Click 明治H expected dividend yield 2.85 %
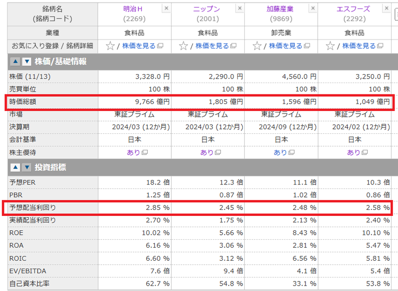The height and width of the screenshot is (291, 398). tap(158, 207)
